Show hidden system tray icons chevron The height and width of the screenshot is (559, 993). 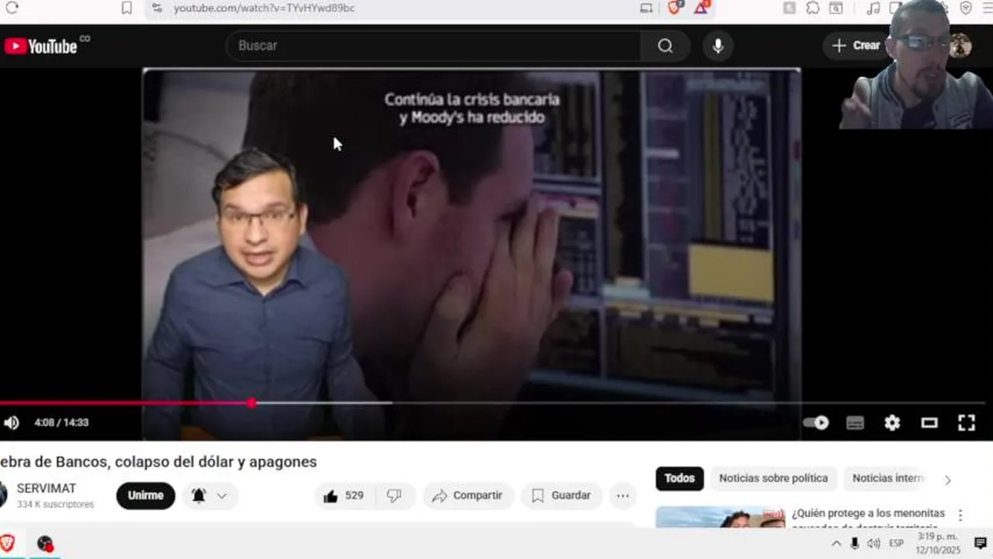click(836, 543)
